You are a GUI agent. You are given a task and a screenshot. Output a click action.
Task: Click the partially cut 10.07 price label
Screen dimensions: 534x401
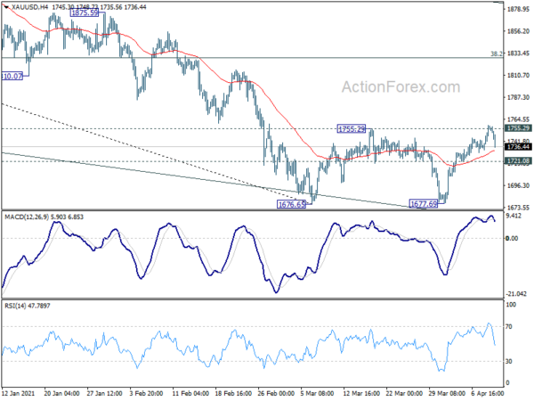click(x=15, y=76)
